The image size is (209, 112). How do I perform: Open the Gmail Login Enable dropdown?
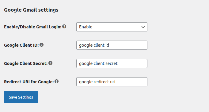pos(112,27)
